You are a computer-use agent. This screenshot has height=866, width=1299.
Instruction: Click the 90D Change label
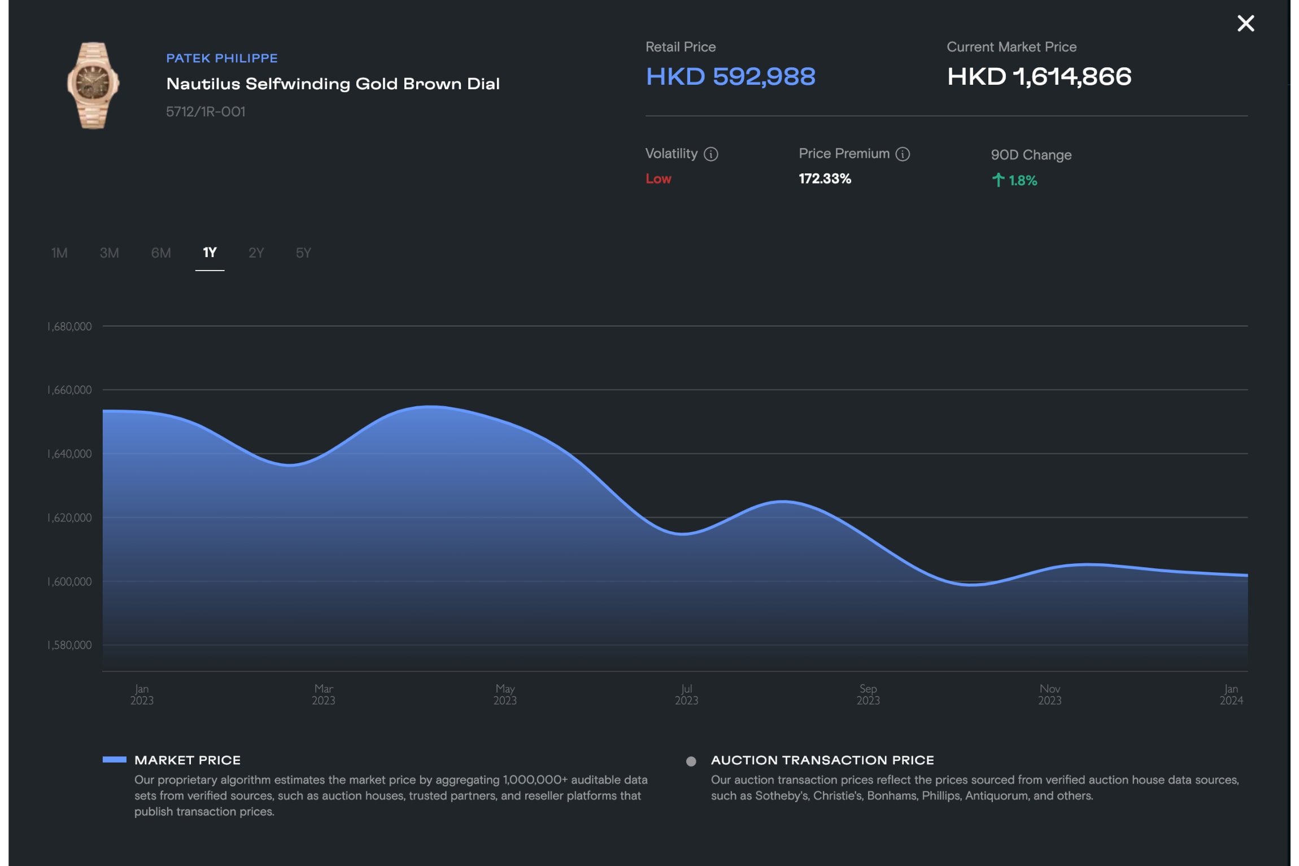tap(1031, 155)
